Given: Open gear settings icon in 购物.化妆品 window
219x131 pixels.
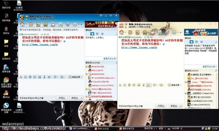Looking at the screenshot, I should tap(174, 32).
